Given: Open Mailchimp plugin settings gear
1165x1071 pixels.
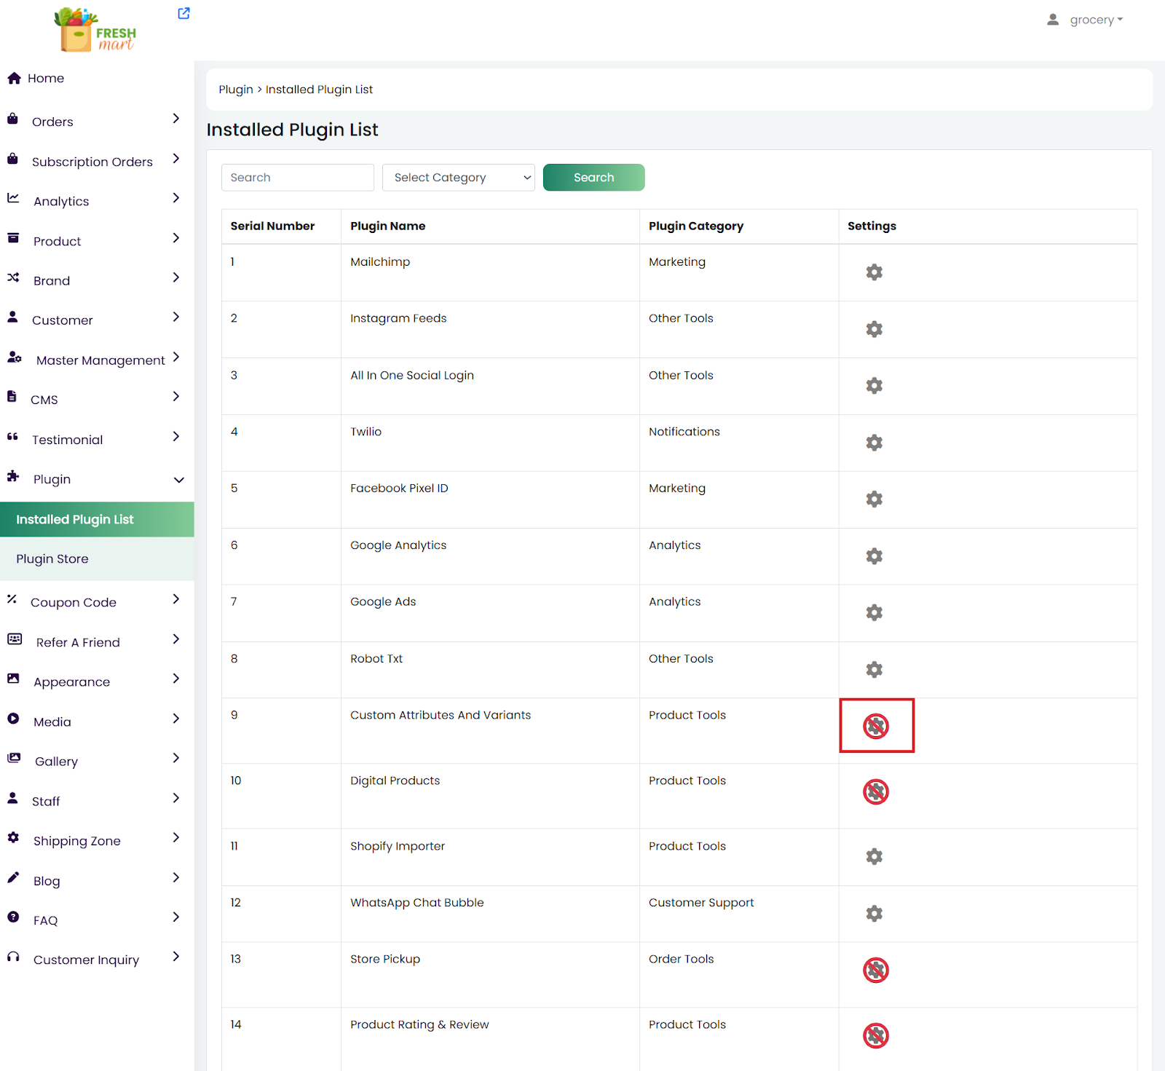Looking at the screenshot, I should [x=874, y=272].
